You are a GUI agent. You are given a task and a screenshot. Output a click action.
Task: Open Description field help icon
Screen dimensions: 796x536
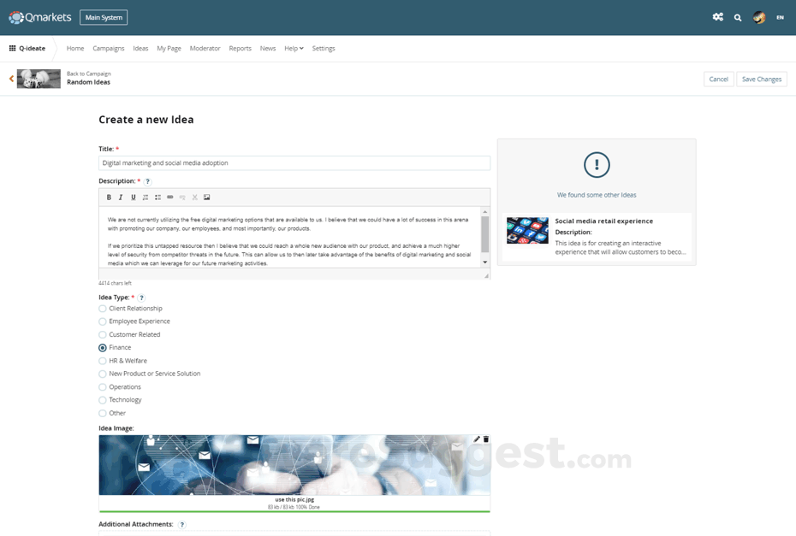pyautogui.click(x=148, y=181)
